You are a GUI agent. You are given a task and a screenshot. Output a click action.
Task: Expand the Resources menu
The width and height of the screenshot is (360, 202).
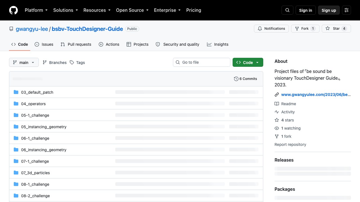(x=97, y=10)
